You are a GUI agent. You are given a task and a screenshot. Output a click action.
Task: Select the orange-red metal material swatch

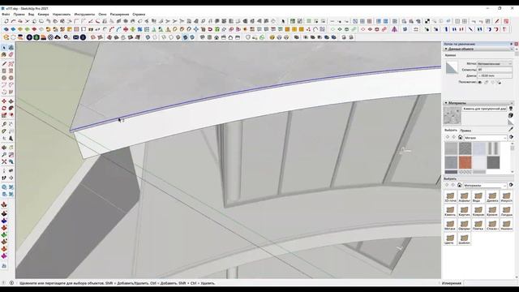[x=465, y=162]
